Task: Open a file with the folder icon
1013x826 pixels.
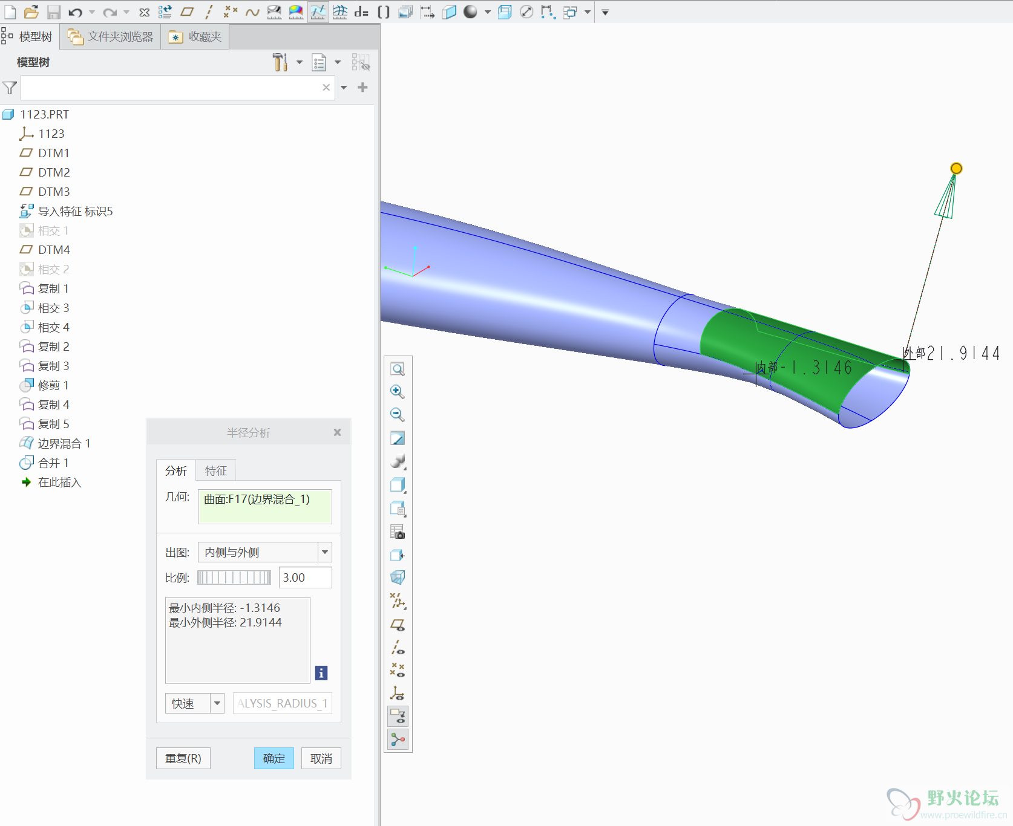Action: [31, 11]
